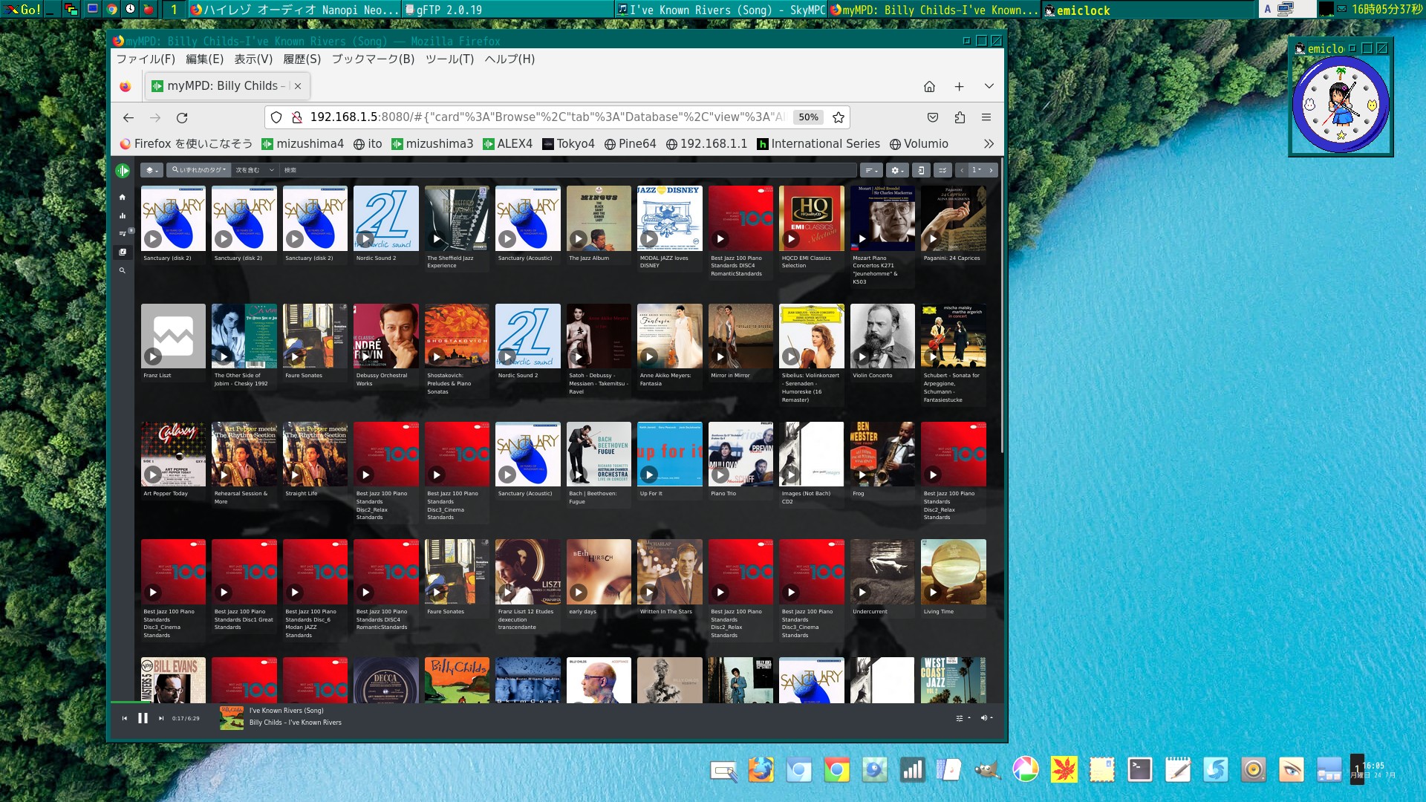Open the sort order dropdown

[870, 170]
